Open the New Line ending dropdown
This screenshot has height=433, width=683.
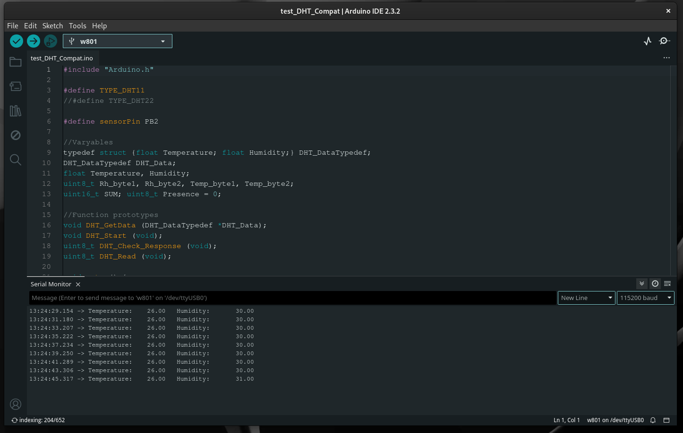[587, 298]
